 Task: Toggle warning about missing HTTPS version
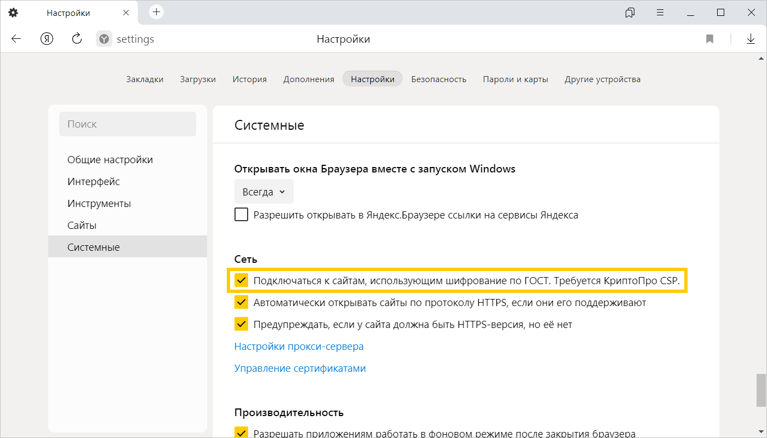(x=241, y=324)
